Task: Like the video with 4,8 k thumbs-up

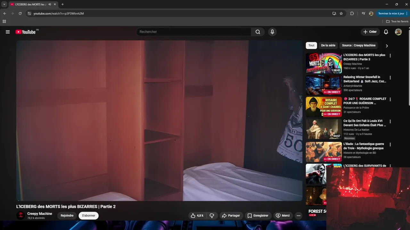Action: click(197, 216)
